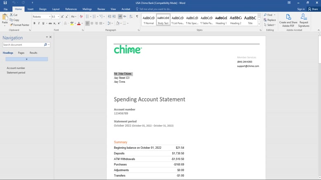Expand the Styles gallery

click(x=259, y=24)
